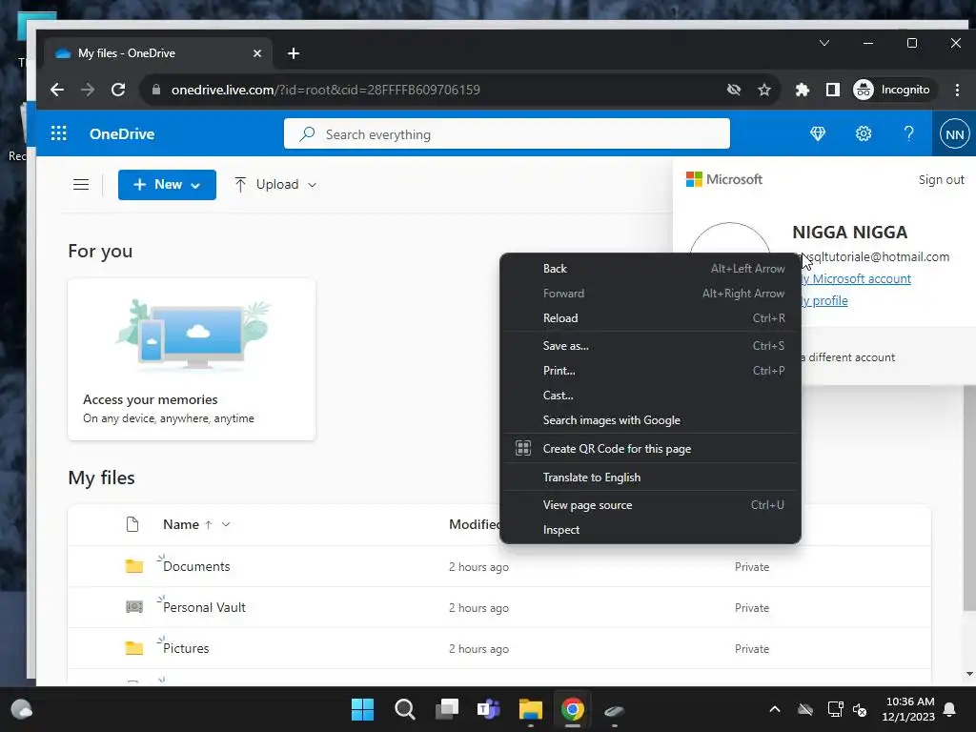Click the third-party cookies blocked eye icon
Viewport: 976px width, 732px height.
tap(734, 90)
